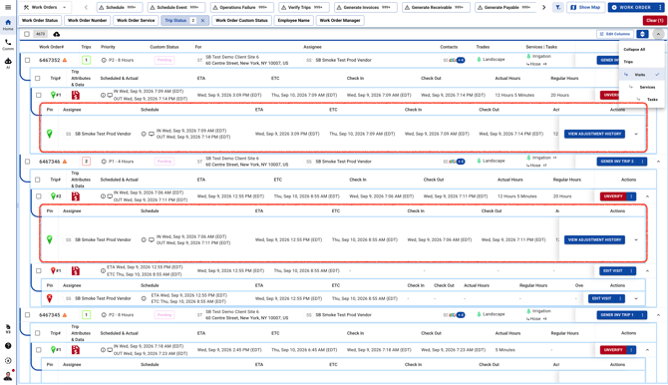Open the Work Order Status filter
Viewport: 668px width, 385px height.
coord(40,21)
